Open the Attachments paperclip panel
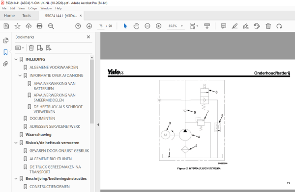 pos(5,64)
